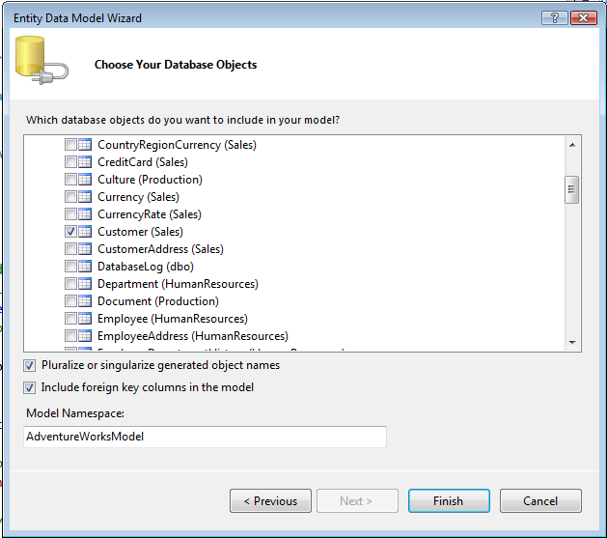Viewport: 607px width, 538px height.
Task: Check the Document (Production) checkbox
Action: (x=70, y=301)
